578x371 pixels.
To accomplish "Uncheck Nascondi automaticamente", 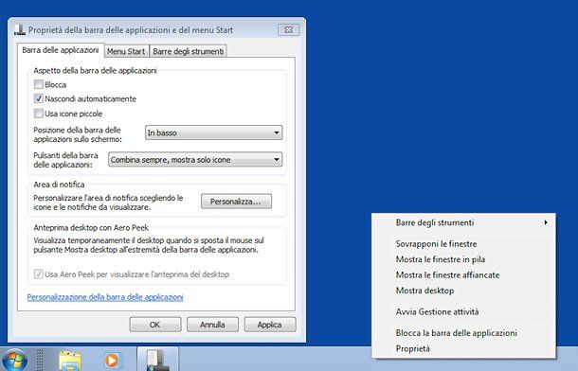I will click(x=38, y=98).
